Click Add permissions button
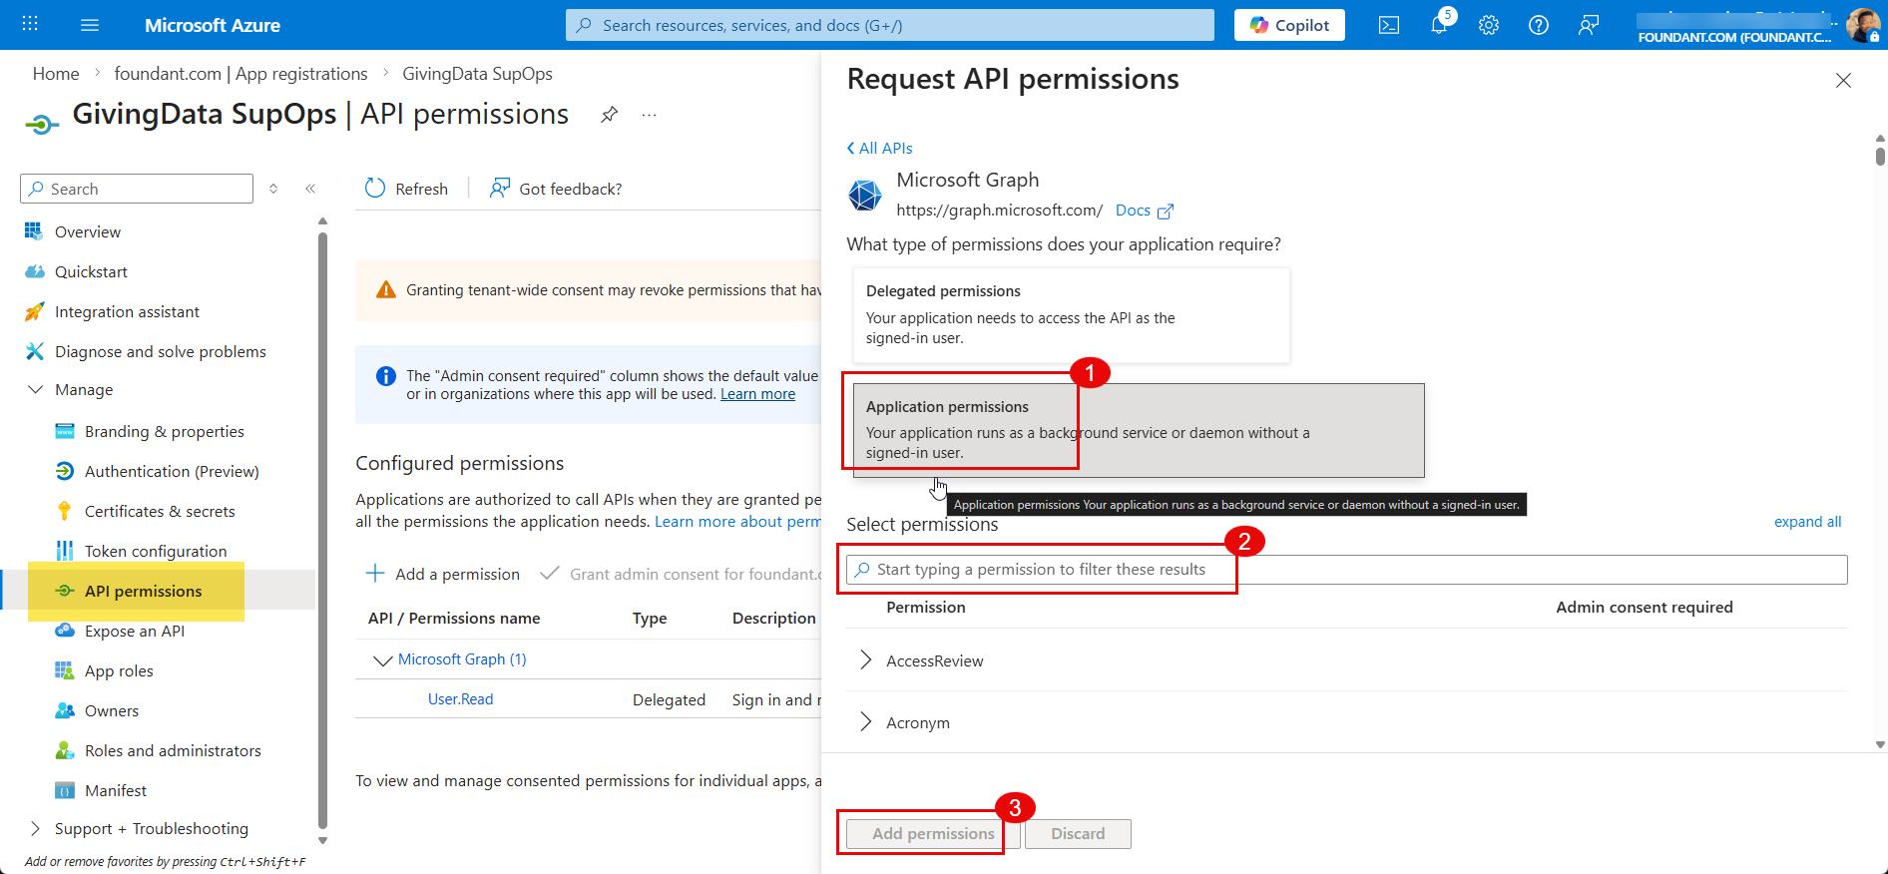 click(x=933, y=834)
